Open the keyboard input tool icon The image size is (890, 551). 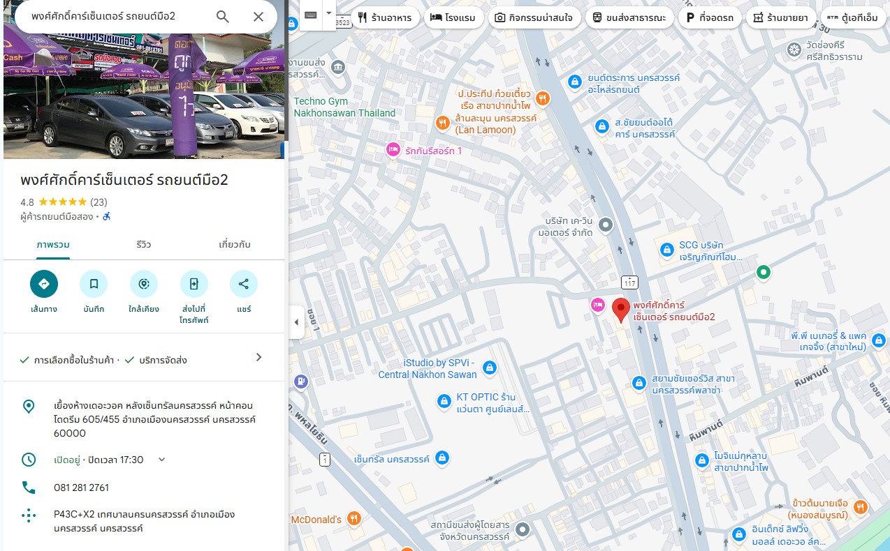click(x=311, y=15)
